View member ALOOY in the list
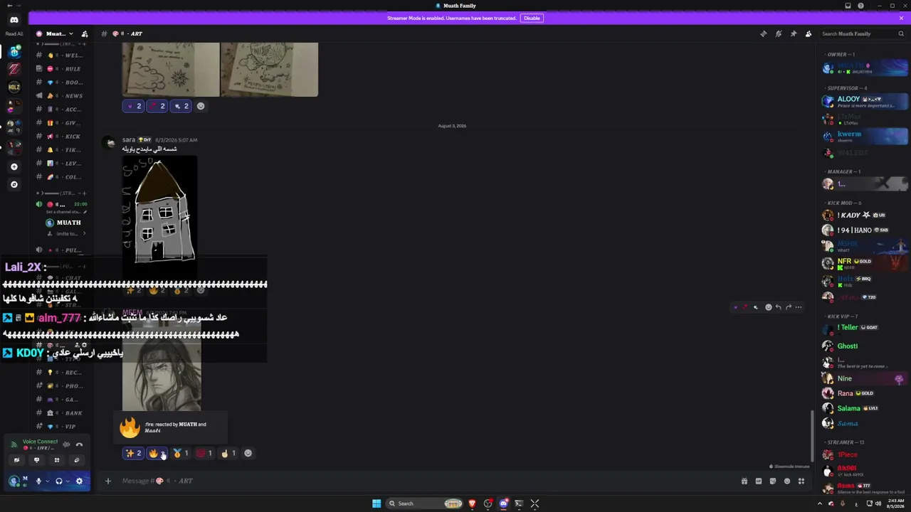The image size is (911, 512). pyautogui.click(x=865, y=102)
